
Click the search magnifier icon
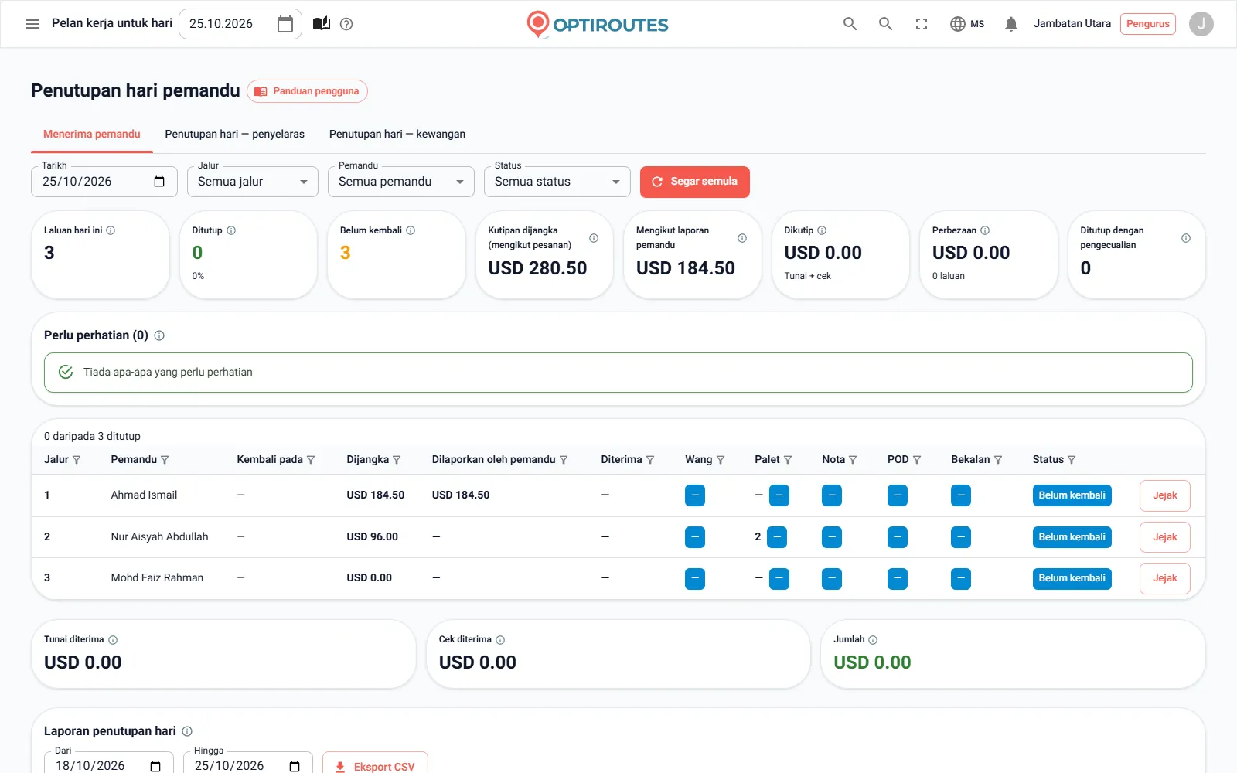(x=850, y=24)
